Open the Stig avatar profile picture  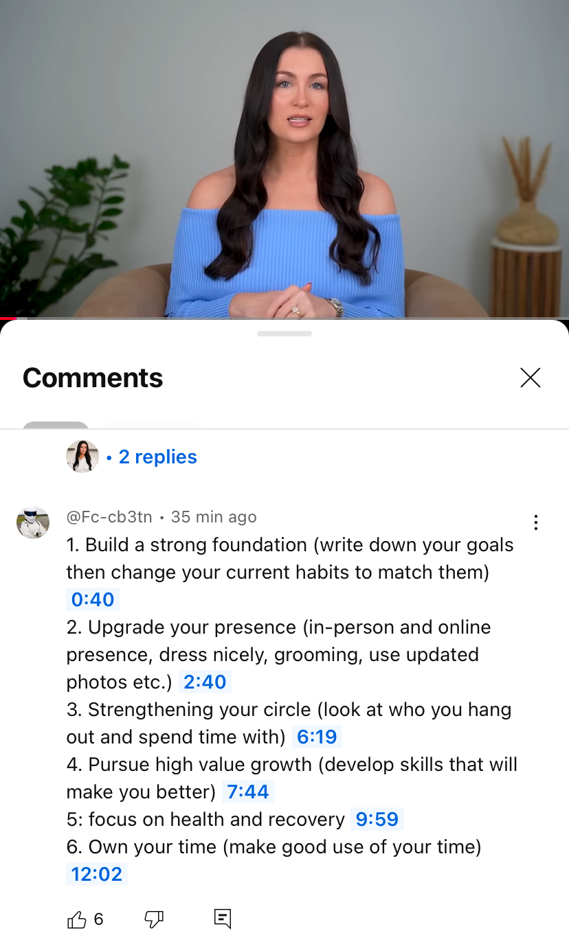tap(33, 523)
